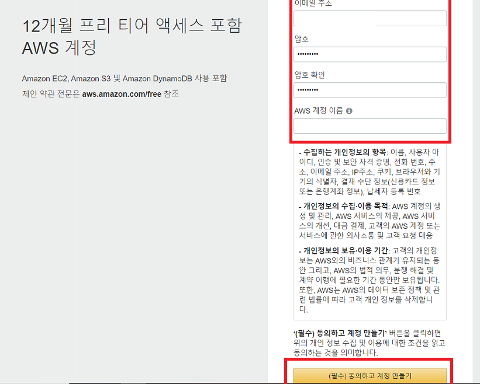This screenshot has width=480, height=384.
Task: Click the (필수) 동의하고 계정 만들기 button
Action: [370, 375]
